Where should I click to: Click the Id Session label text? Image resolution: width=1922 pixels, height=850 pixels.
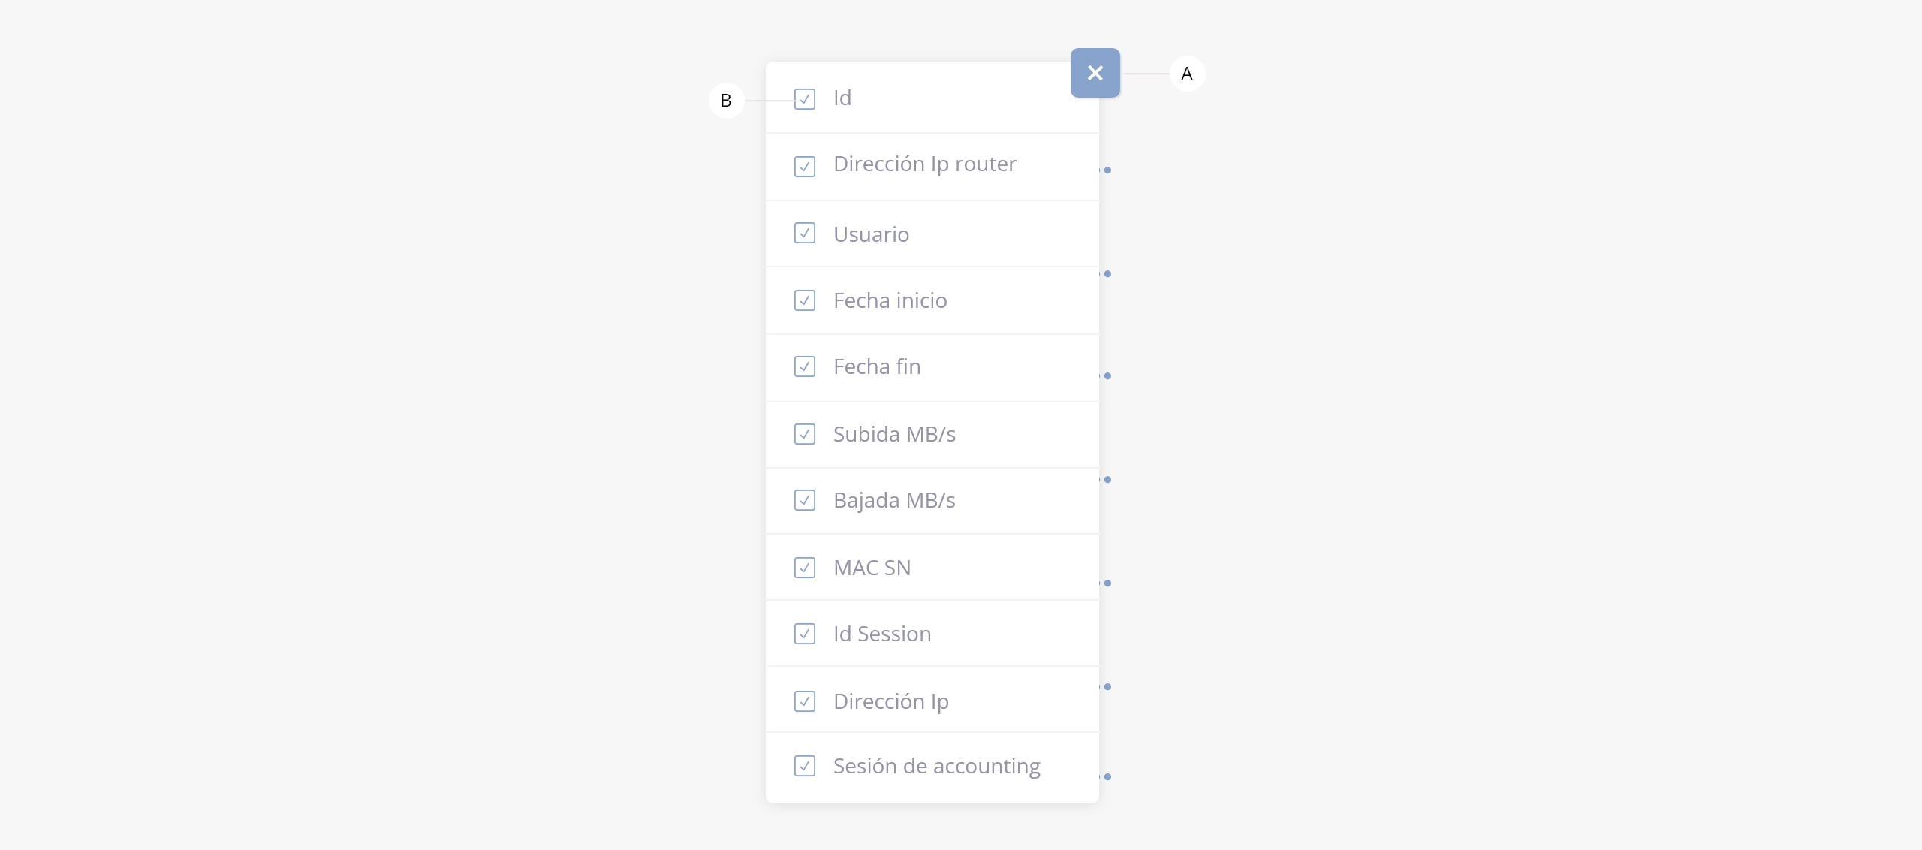882,634
